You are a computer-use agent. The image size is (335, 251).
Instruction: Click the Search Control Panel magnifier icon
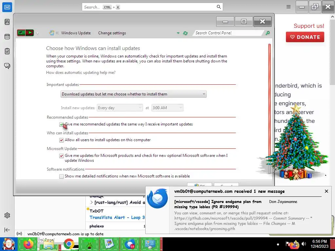(x=268, y=33)
